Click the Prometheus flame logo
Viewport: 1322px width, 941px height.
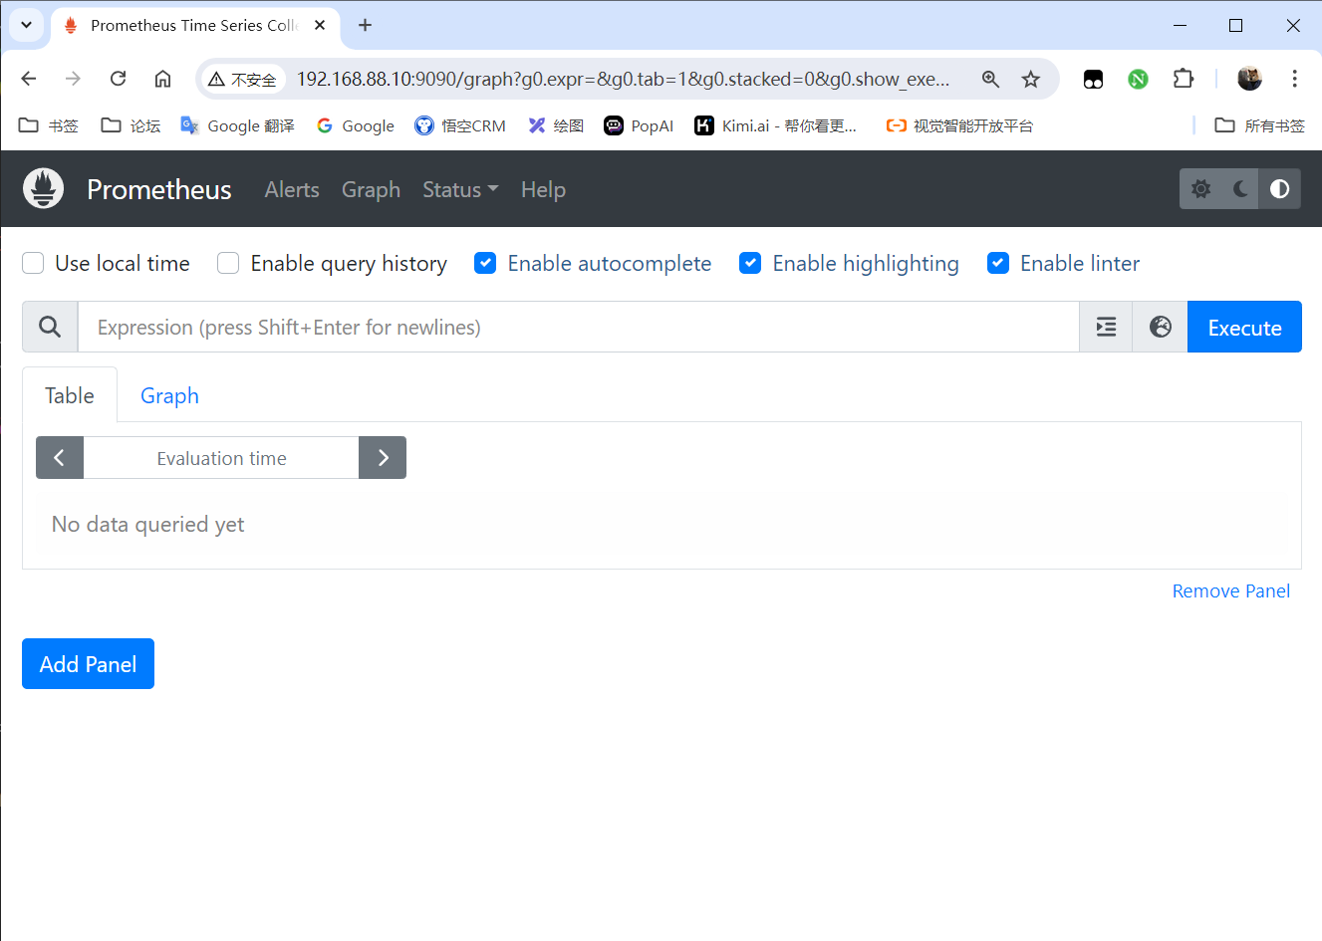click(x=44, y=189)
